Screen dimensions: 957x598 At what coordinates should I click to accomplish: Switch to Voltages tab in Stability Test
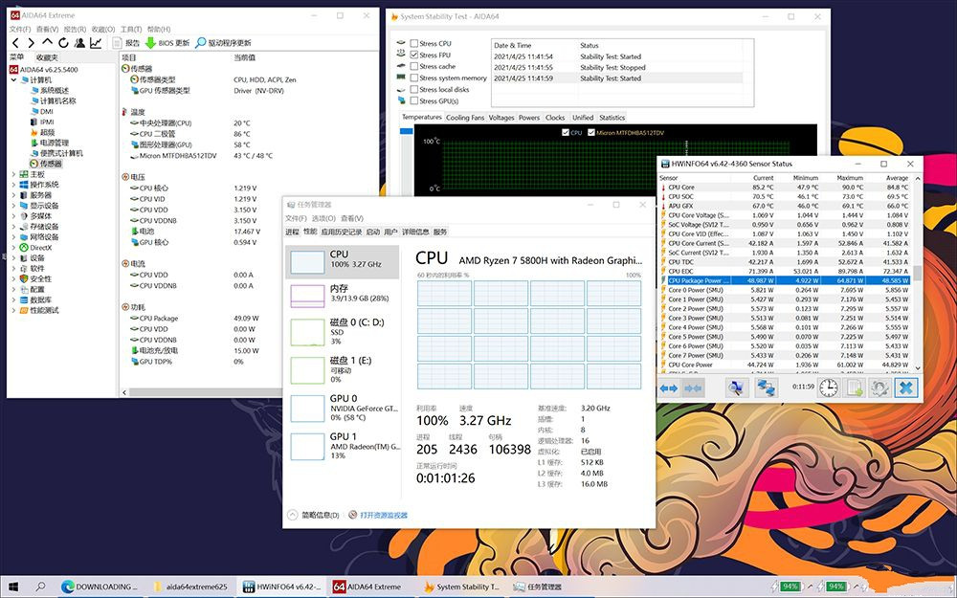coord(501,118)
